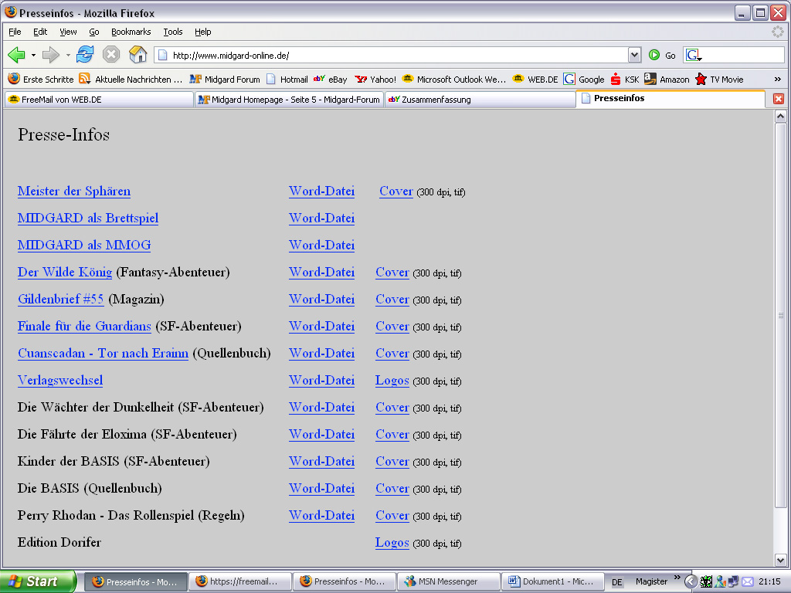
Task: Click the page scrollbar up arrow
Action: [x=780, y=117]
